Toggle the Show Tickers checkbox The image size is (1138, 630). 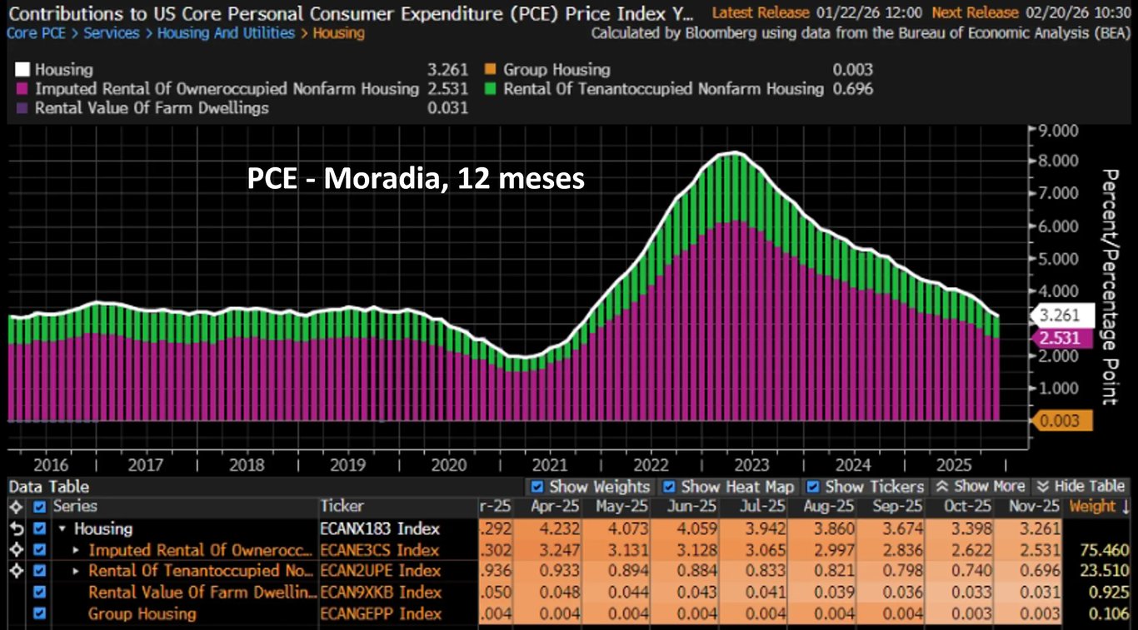813,486
